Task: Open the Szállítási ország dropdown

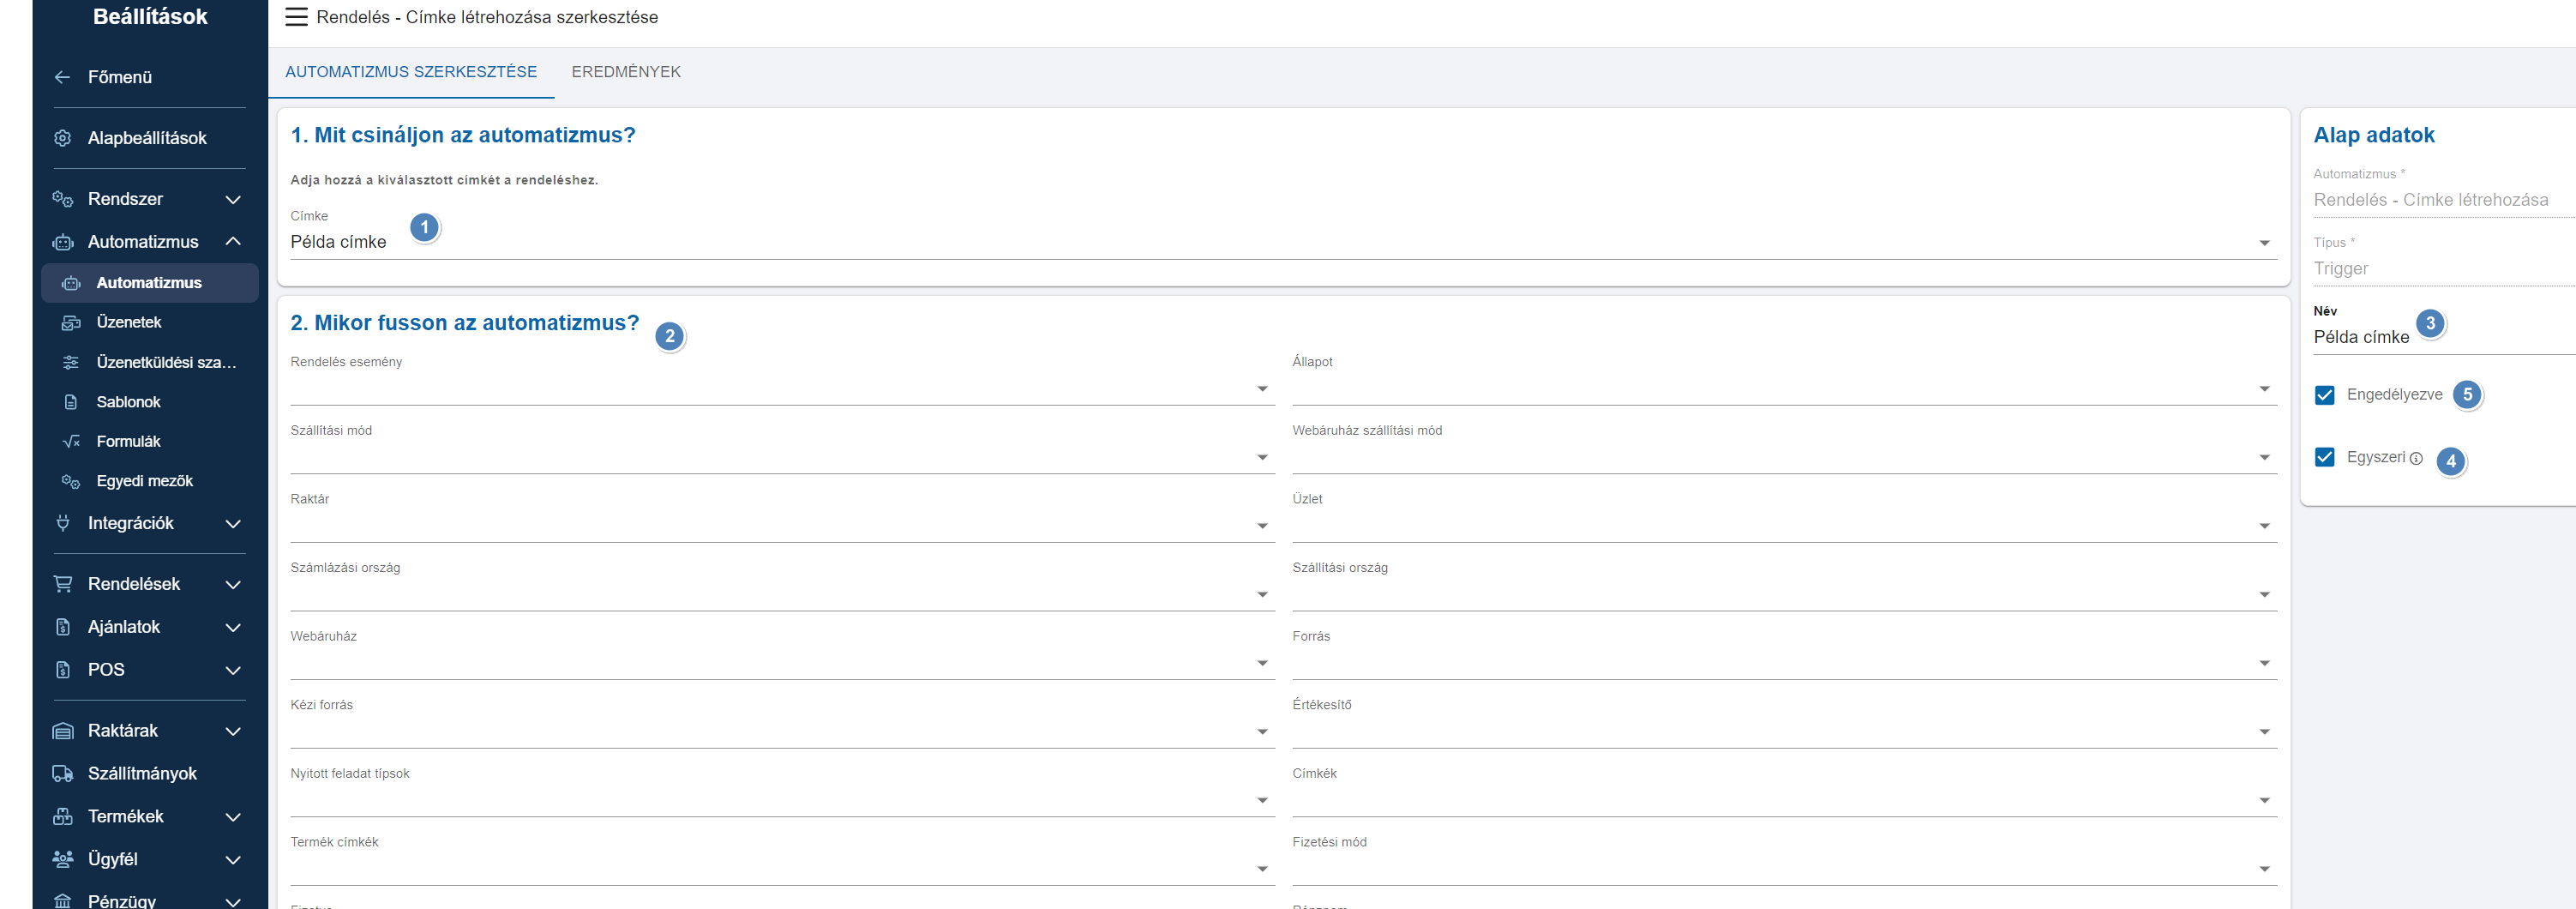Action: (1784, 594)
